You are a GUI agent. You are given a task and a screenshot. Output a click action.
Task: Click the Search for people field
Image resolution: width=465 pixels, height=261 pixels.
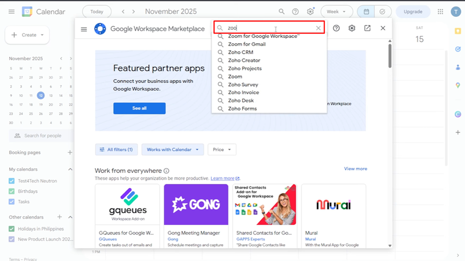pyautogui.click(x=41, y=136)
